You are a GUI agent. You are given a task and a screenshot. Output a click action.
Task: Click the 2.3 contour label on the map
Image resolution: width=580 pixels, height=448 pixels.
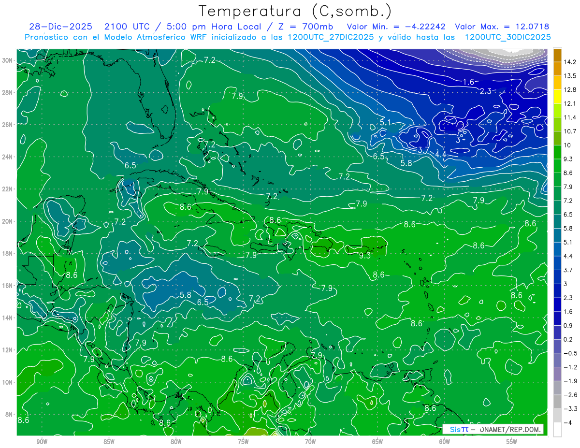pyautogui.click(x=486, y=91)
